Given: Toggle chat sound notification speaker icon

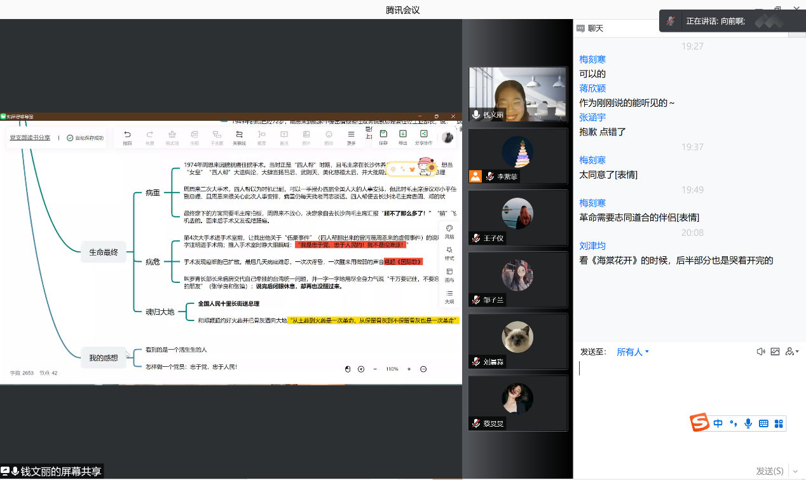Looking at the screenshot, I should [x=760, y=352].
